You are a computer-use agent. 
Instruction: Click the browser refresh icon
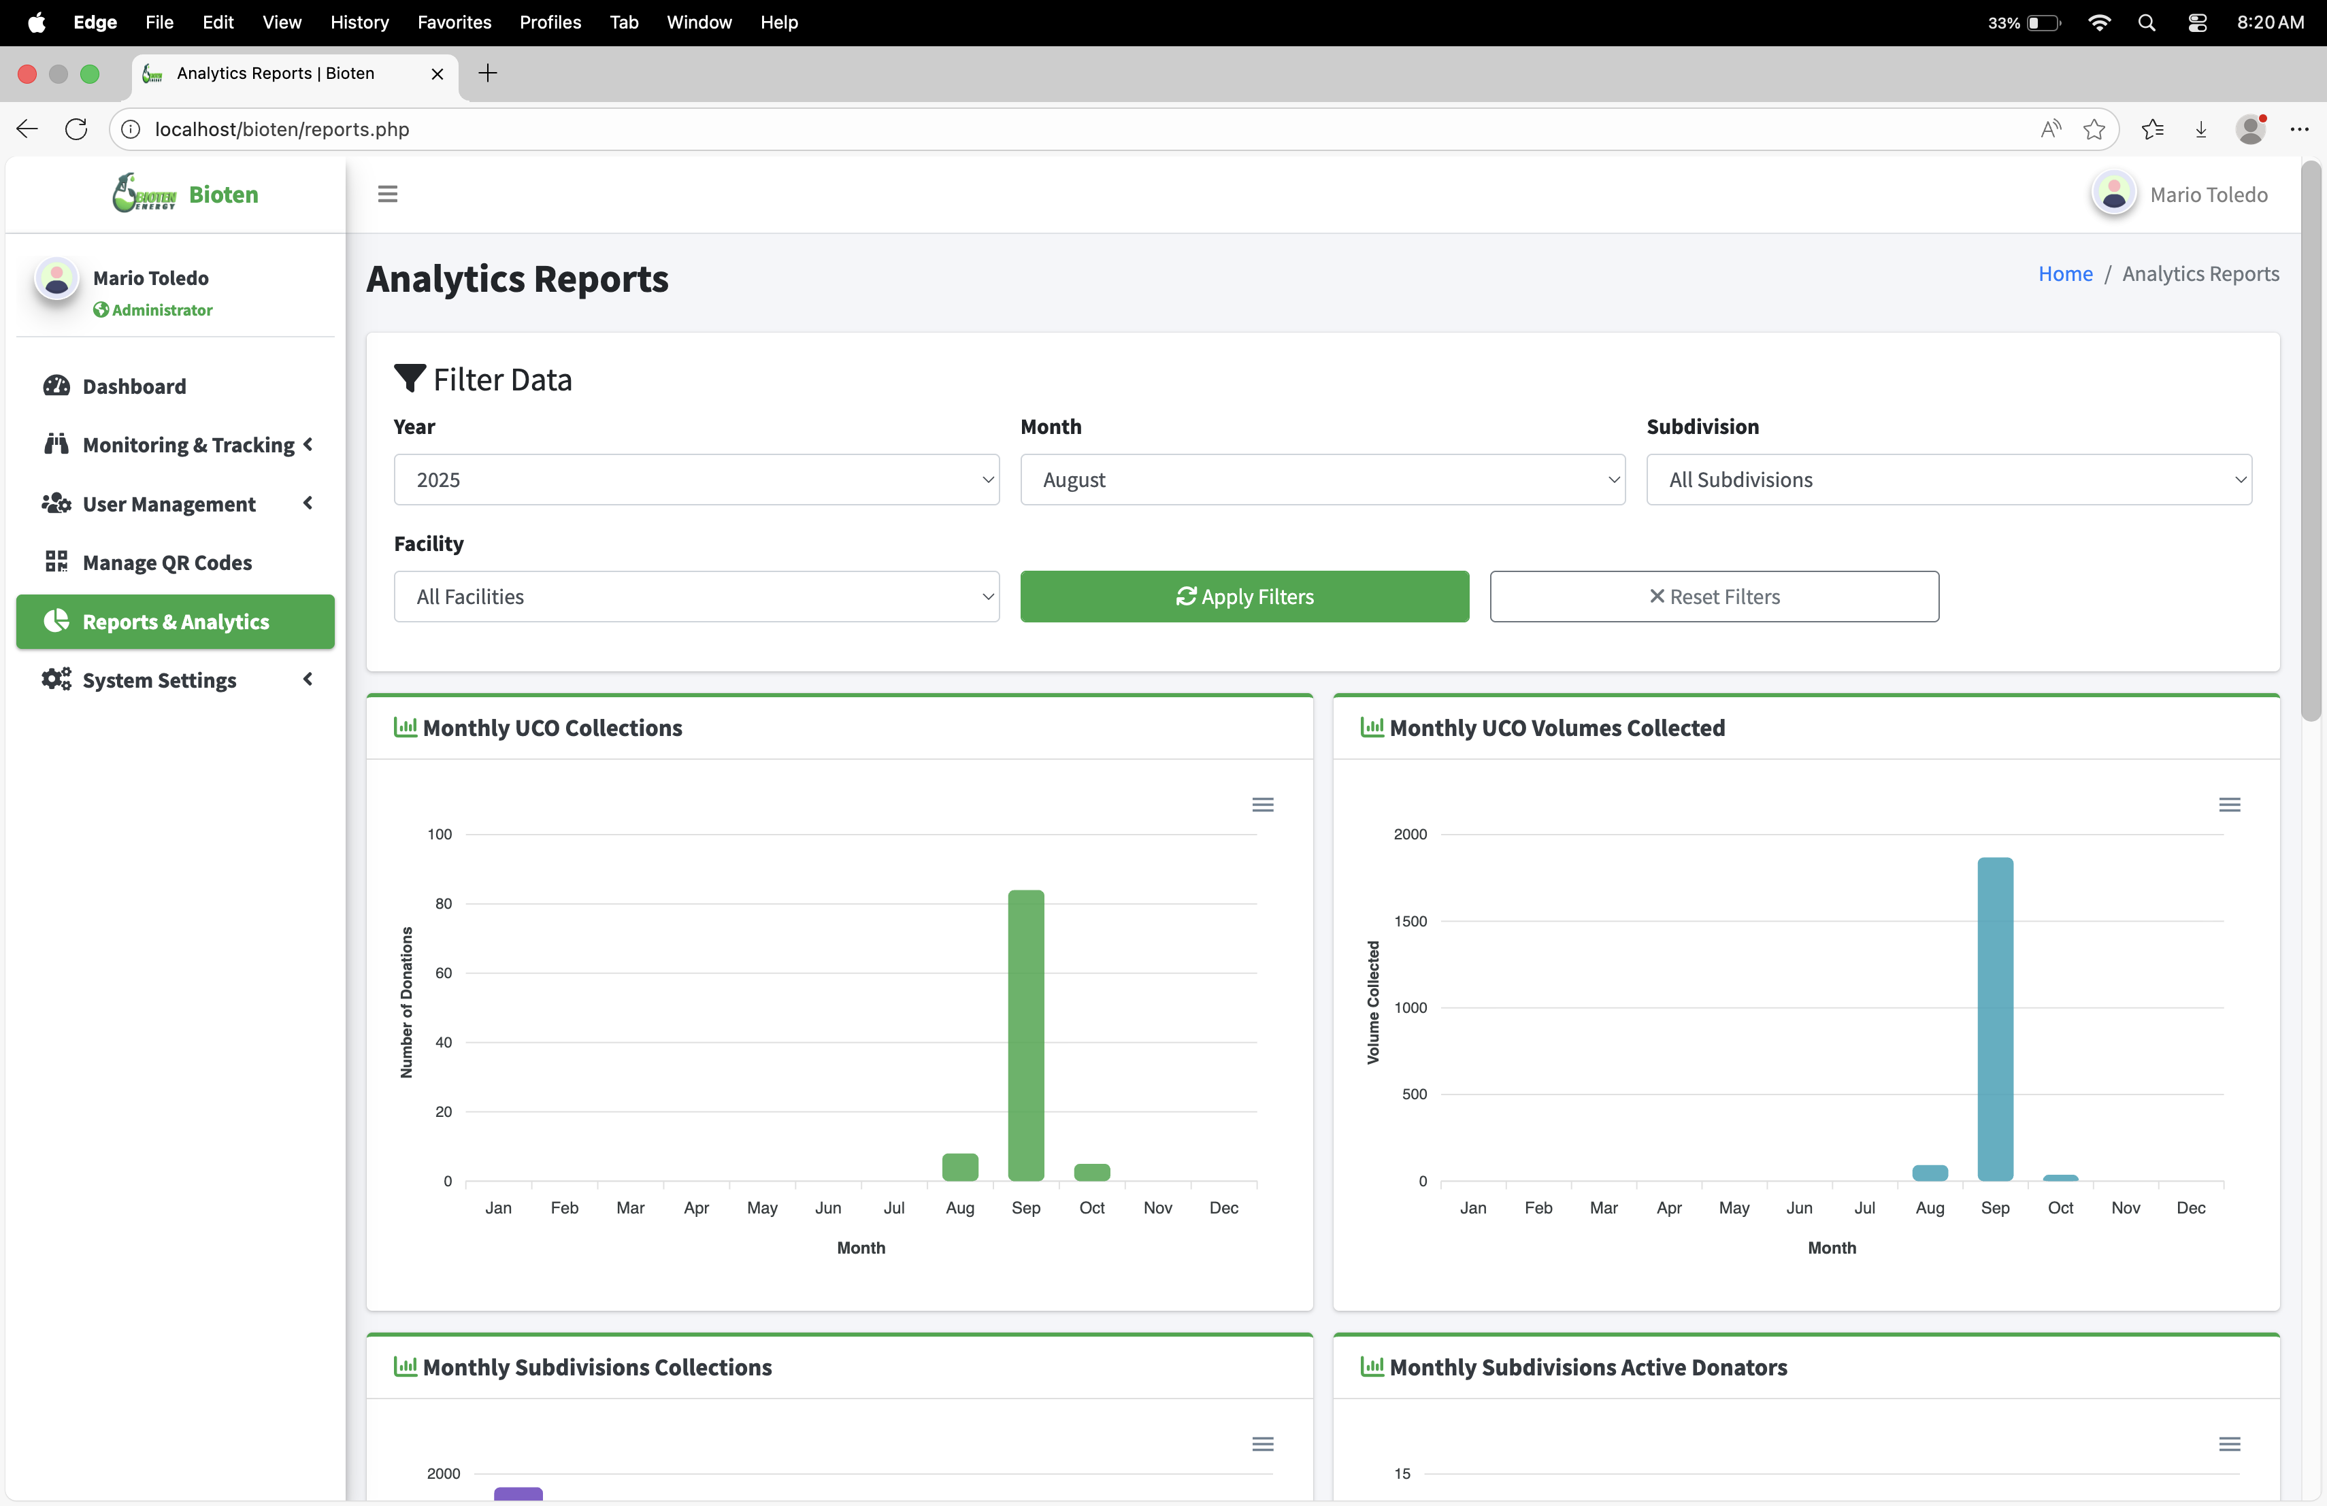pos(76,129)
